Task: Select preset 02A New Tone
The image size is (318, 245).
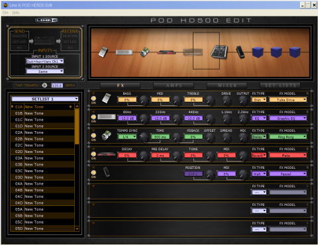Action: click(42, 132)
